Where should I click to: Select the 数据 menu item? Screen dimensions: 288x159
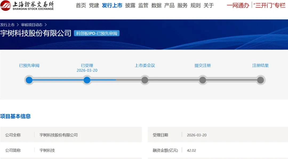tap(157, 5)
